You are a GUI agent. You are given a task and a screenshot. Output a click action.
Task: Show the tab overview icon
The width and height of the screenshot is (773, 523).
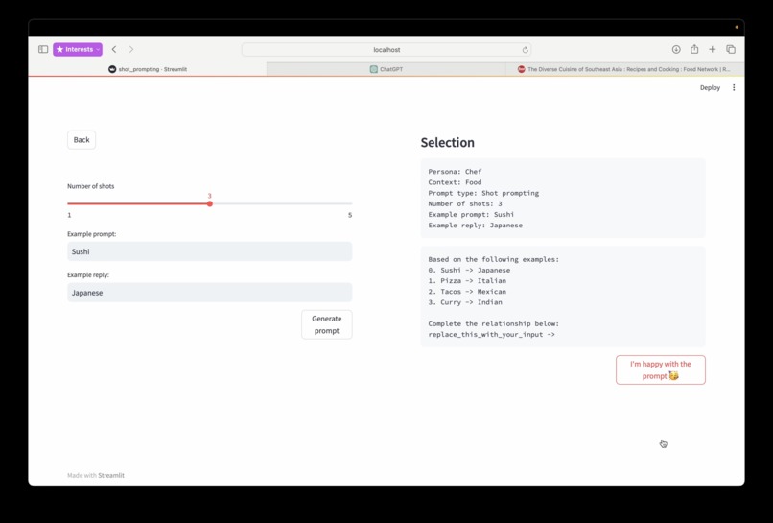731,49
